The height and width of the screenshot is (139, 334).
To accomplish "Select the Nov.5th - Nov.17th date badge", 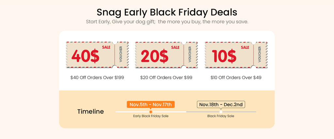I will [151, 104].
